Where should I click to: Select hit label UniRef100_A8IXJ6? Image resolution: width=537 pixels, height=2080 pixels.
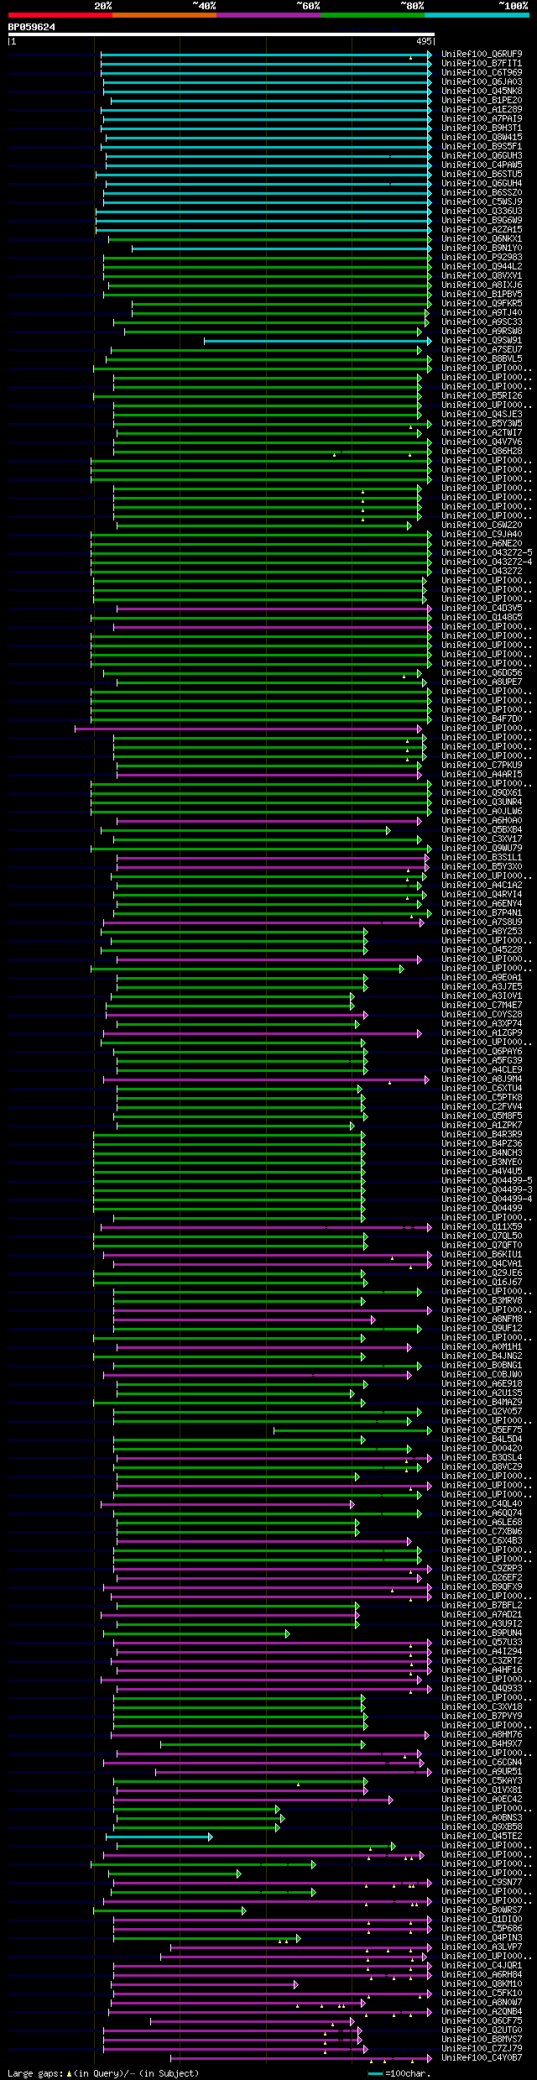click(482, 285)
